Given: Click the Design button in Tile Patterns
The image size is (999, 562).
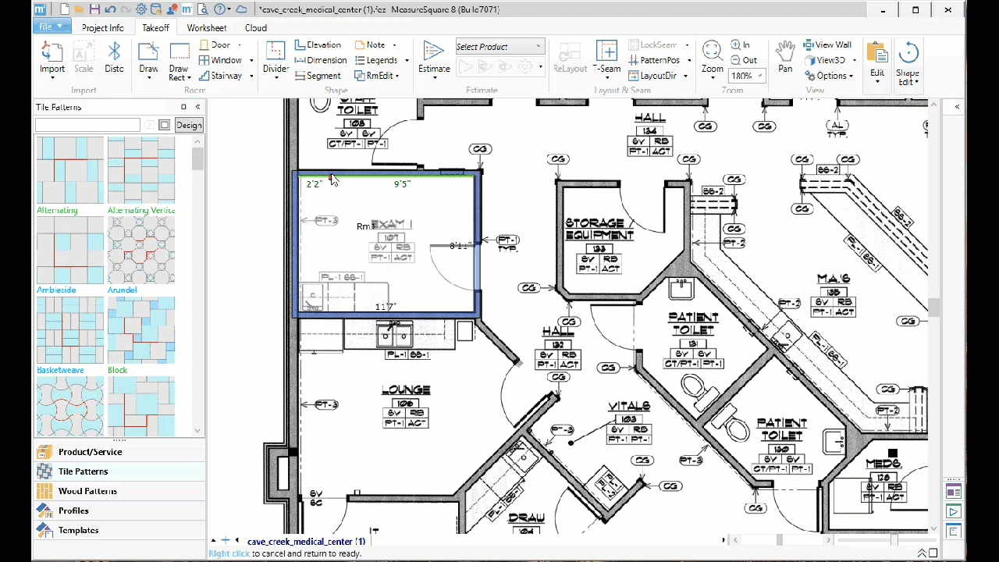Looking at the screenshot, I should [189, 125].
